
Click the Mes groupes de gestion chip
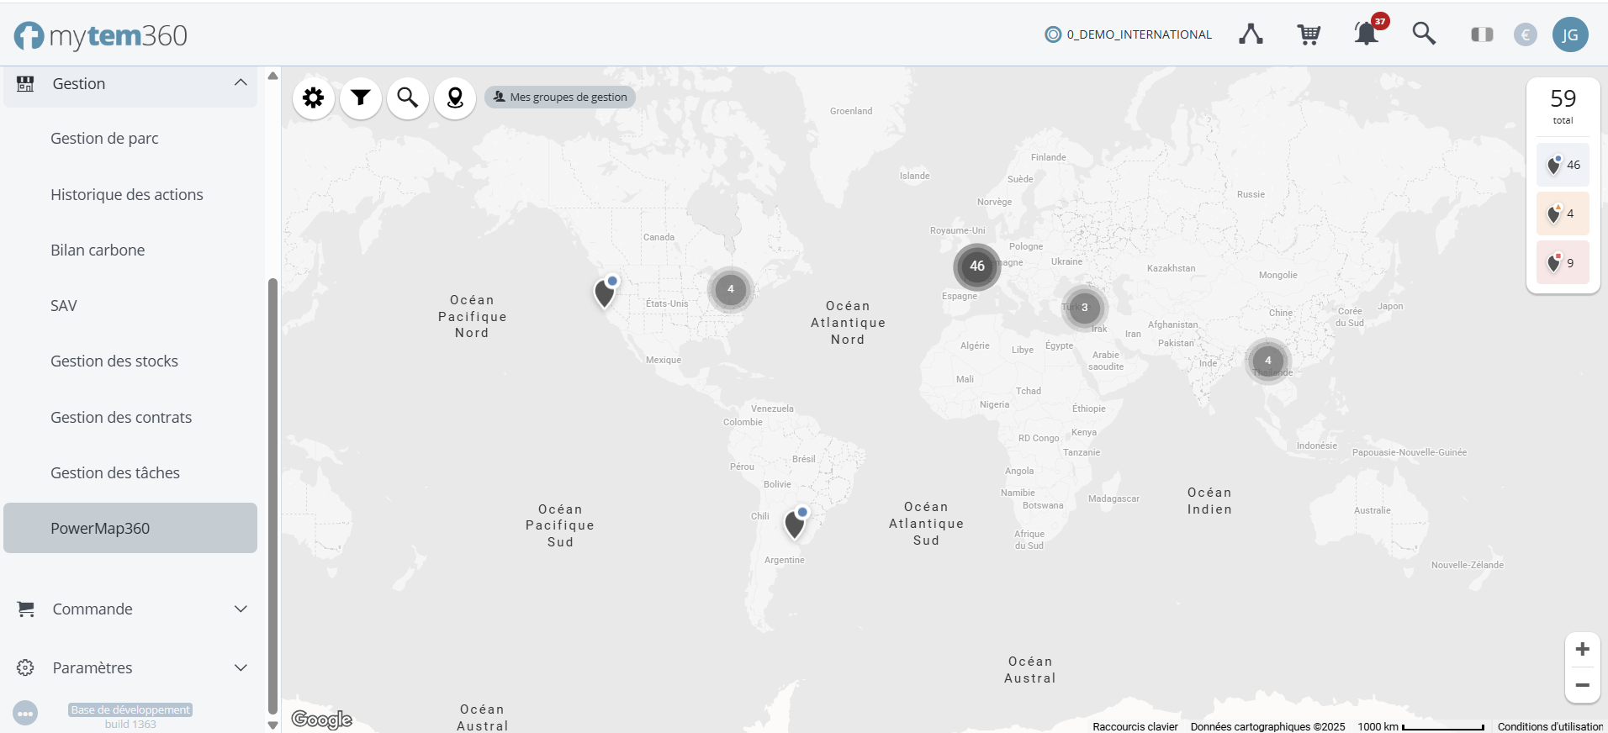(x=560, y=98)
